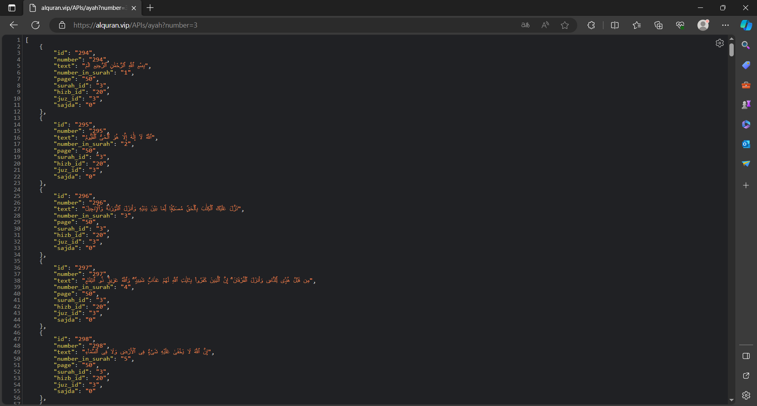This screenshot has width=757, height=406.
Task: Add this page to favorites
Action: 565,25
